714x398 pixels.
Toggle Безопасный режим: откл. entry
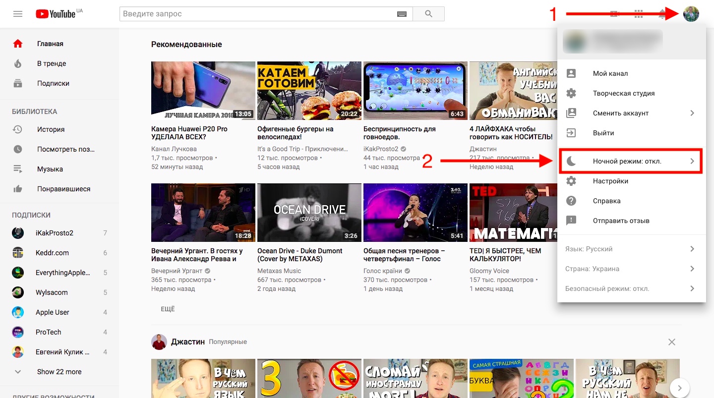tap(632, 288)
